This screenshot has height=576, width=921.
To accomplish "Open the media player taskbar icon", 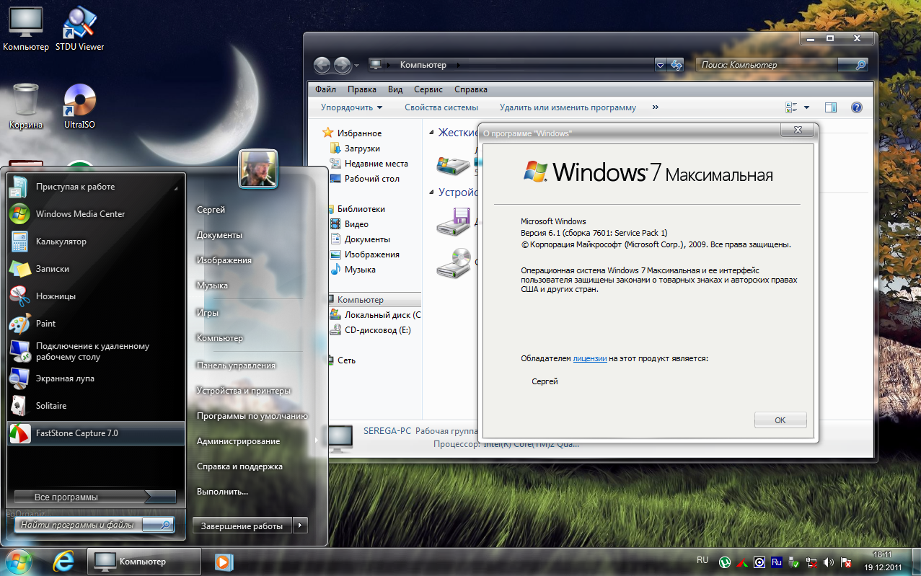I will [x=224, y=562].
